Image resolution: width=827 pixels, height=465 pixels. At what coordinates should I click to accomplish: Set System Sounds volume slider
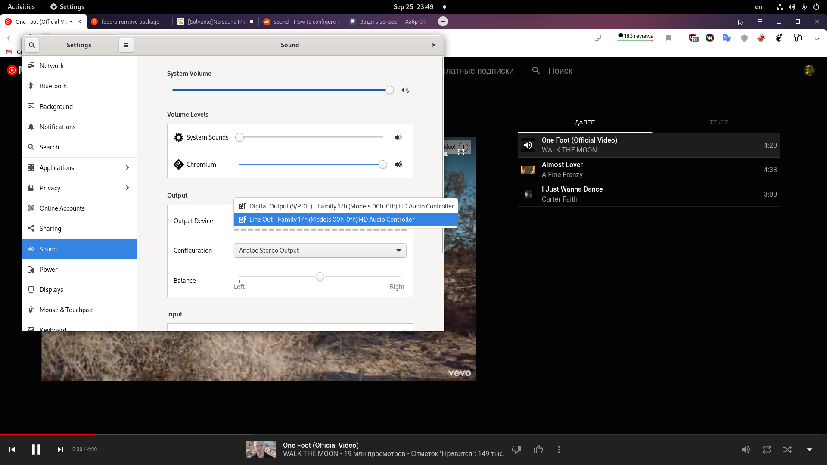[309, 137]
